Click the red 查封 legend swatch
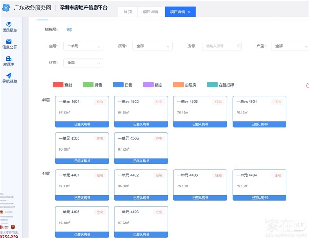This screenshot has width=309, height=238. click(58, 85)
